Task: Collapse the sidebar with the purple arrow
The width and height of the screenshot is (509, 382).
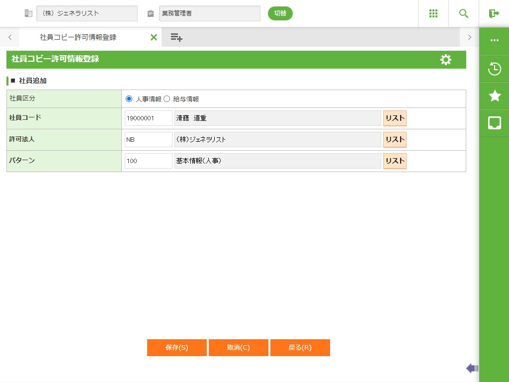Action: coord(472,368)
